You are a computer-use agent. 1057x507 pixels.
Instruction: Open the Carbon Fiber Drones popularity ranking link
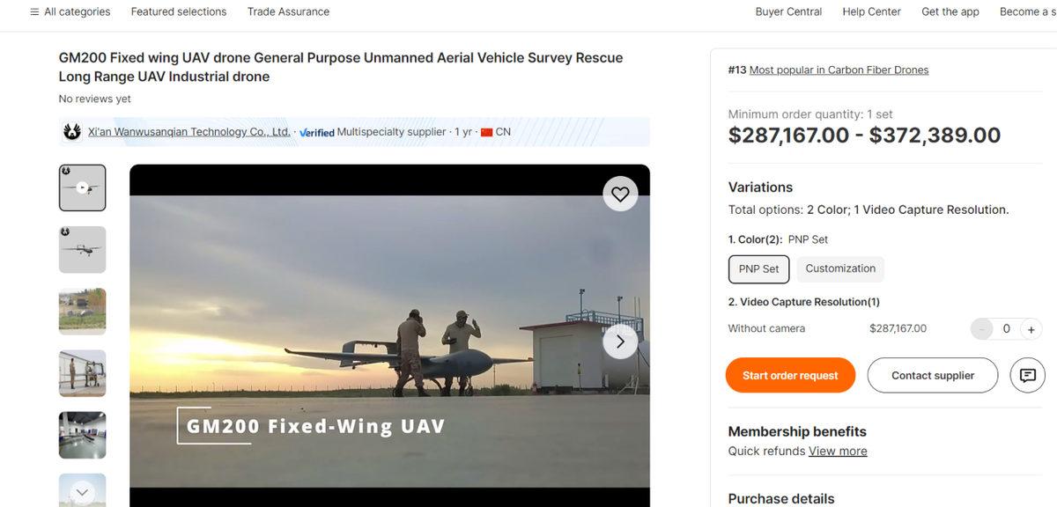click(838, 69)
